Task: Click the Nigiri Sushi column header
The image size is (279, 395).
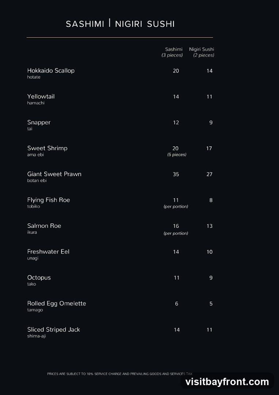Action: pyautogui.click(x=202, y=52)
